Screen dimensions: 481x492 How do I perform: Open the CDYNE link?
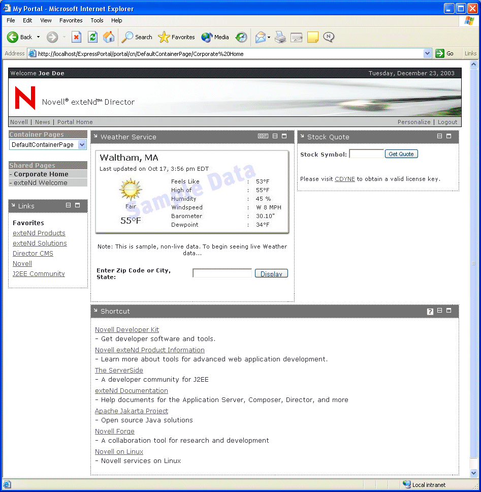pyautogui.click(x=344, y=179)
